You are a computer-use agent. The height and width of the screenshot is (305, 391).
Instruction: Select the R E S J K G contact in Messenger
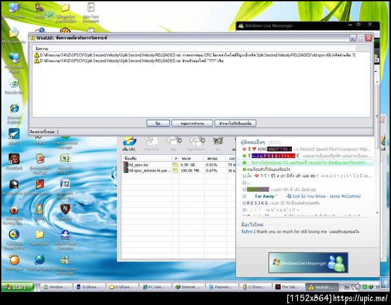tap(281, 203)
